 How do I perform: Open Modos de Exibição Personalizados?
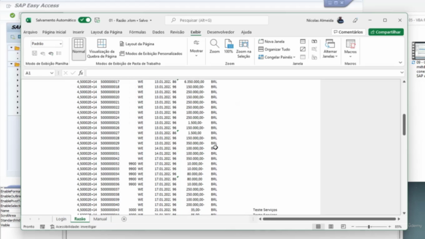[151, 54]
